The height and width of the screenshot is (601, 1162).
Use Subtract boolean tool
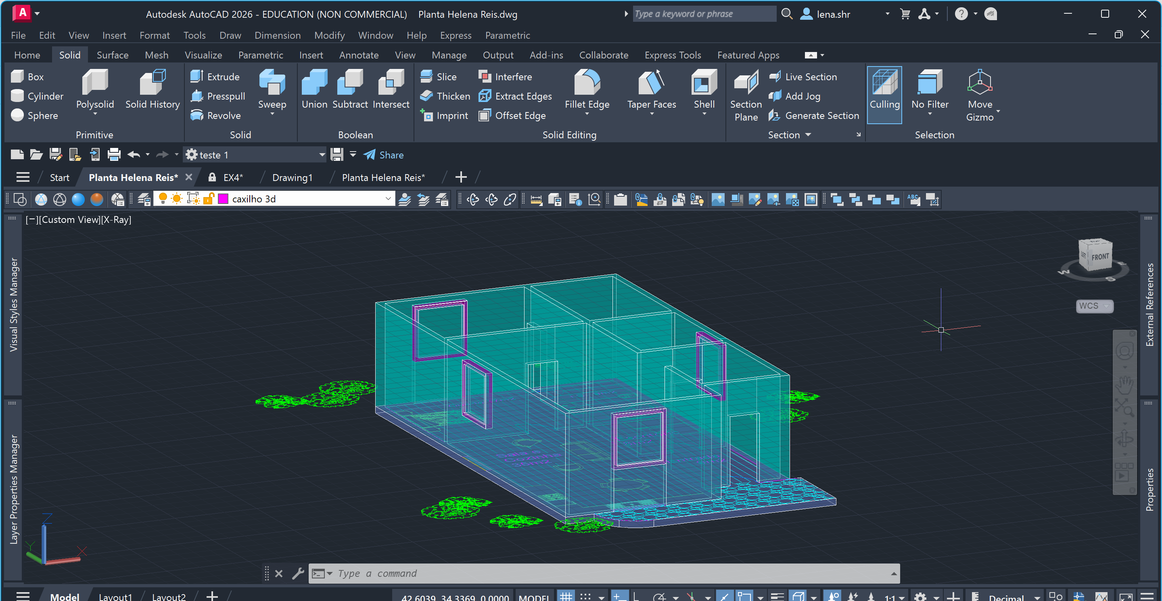click(x=350, y=89)
